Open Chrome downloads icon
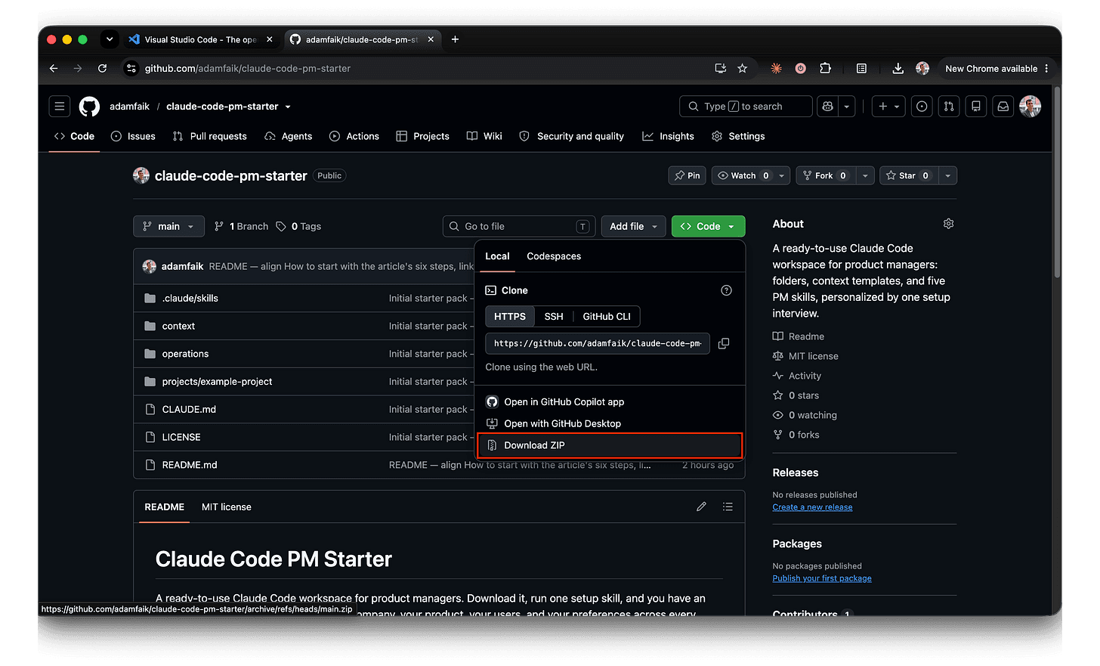Image resolution: width=1100 pixels, height=666 pixels. point(898,68)
